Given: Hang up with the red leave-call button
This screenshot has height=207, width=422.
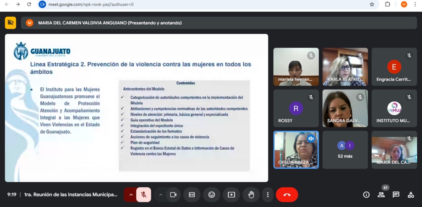Looking at the screenshot, I should pos(287,195).
